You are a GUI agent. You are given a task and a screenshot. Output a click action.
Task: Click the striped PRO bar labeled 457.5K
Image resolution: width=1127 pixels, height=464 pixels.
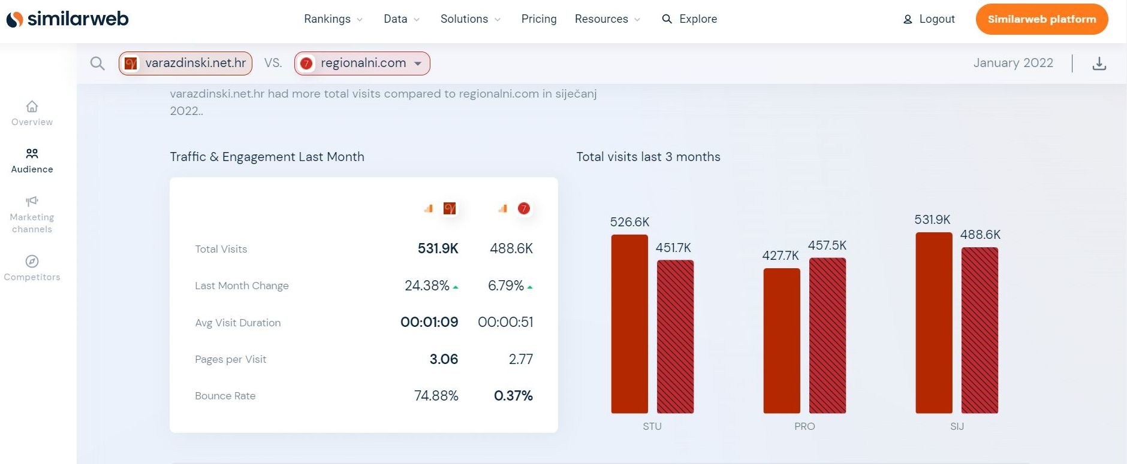(827, 335)
